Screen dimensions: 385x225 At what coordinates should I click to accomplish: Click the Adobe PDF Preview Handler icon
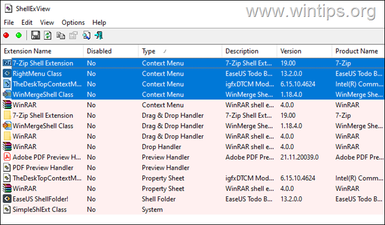[x=7, y=157]
